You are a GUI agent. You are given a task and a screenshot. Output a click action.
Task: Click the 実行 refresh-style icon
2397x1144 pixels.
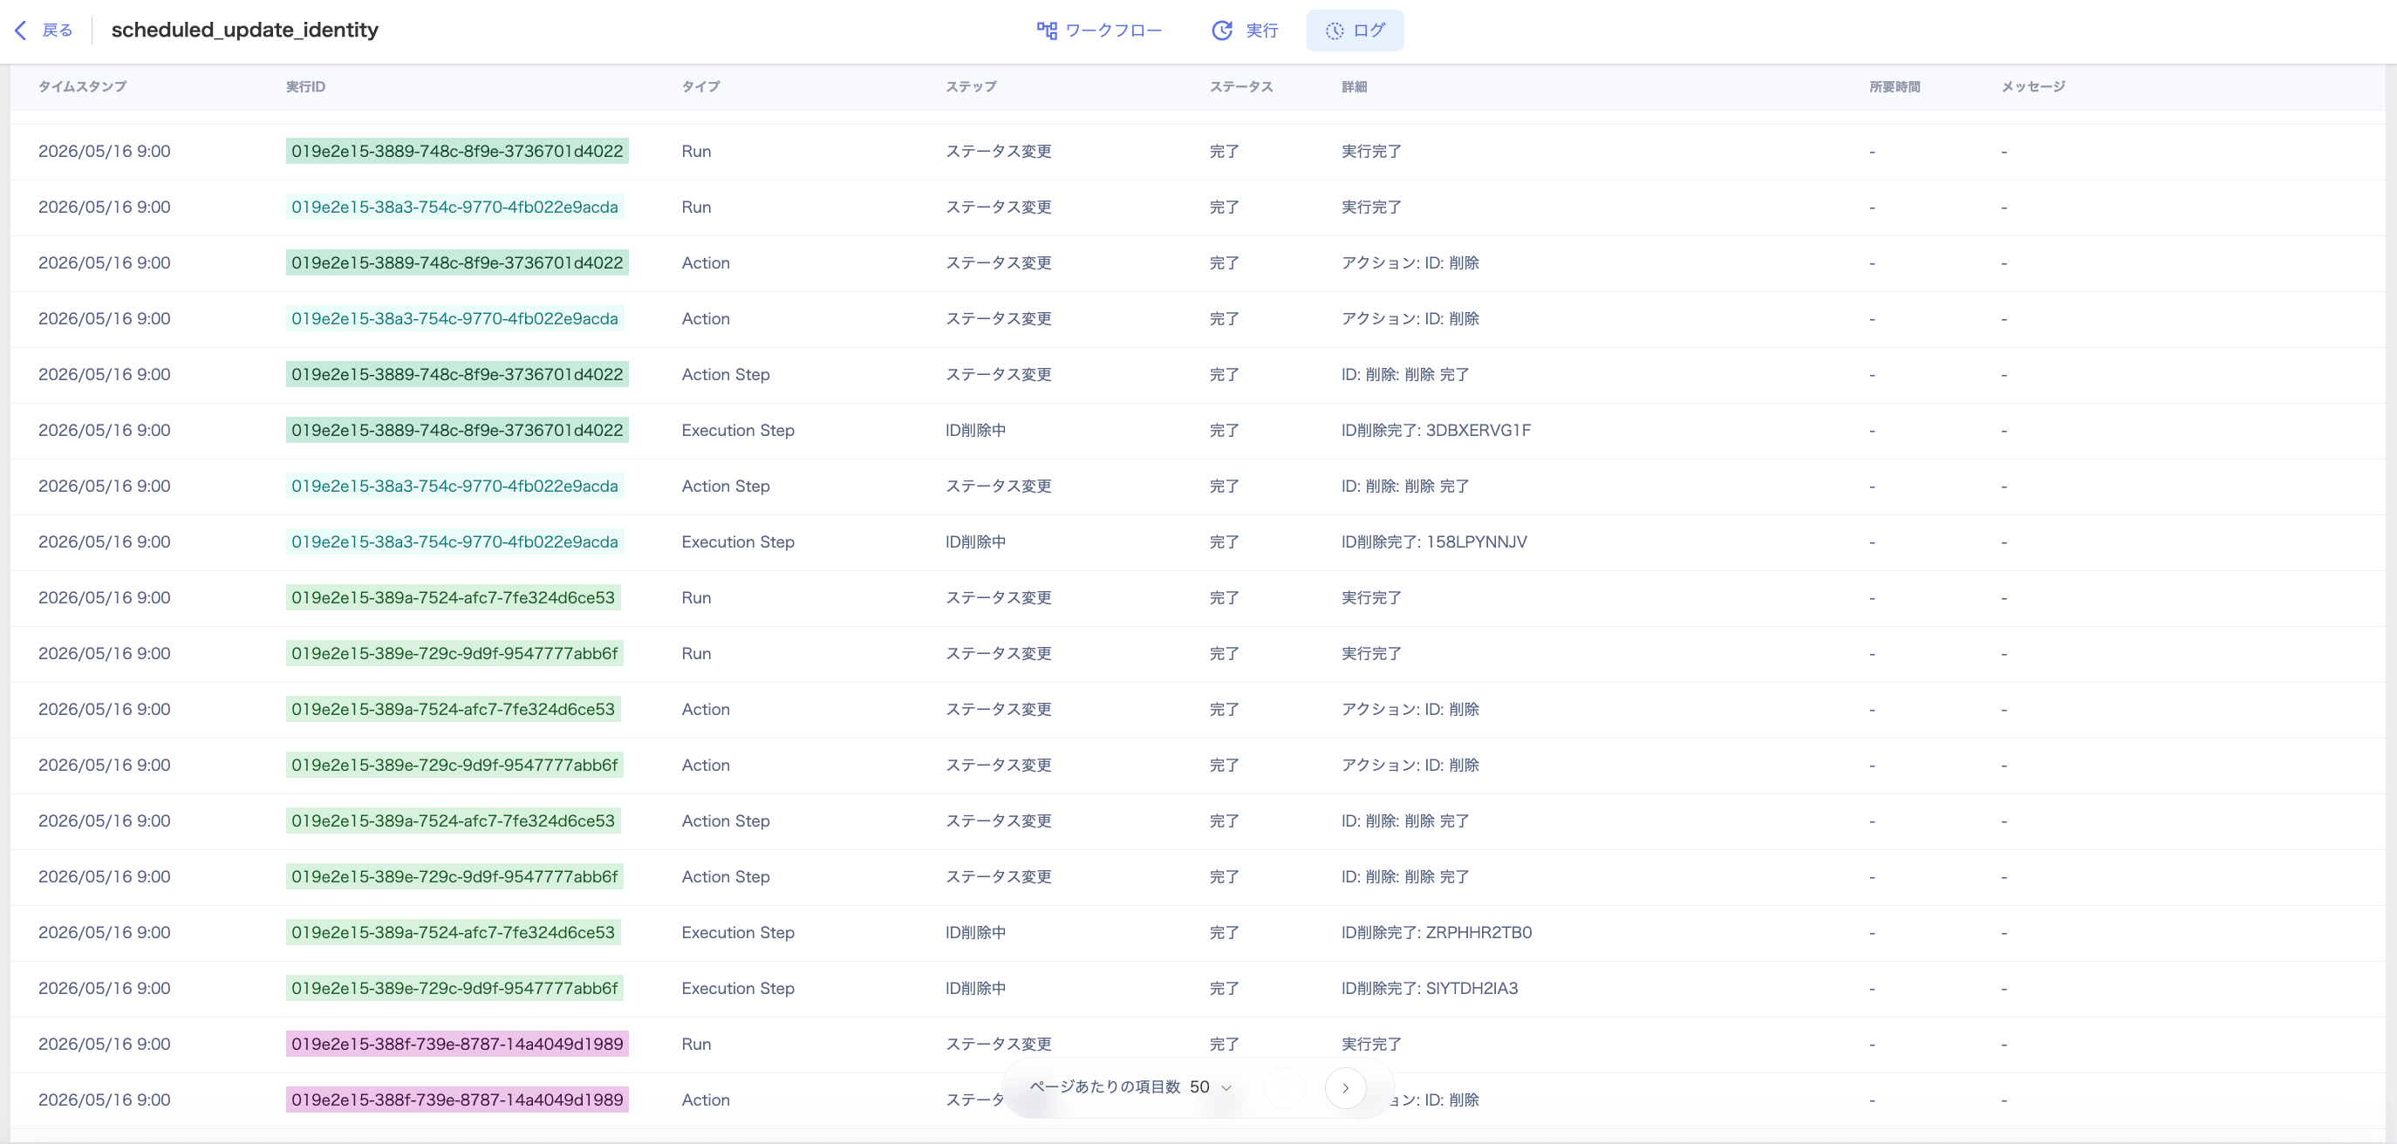click(x=1222, y=31)
